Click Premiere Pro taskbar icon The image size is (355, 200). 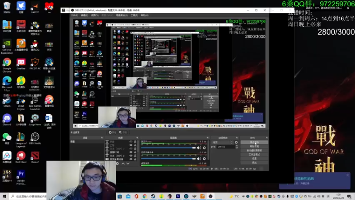click(x=178, y=196)
